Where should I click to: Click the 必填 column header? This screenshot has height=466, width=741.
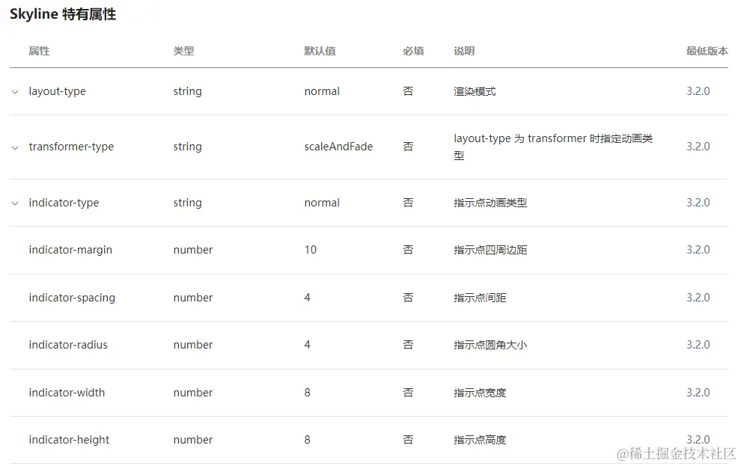click(x=413, y=51)
